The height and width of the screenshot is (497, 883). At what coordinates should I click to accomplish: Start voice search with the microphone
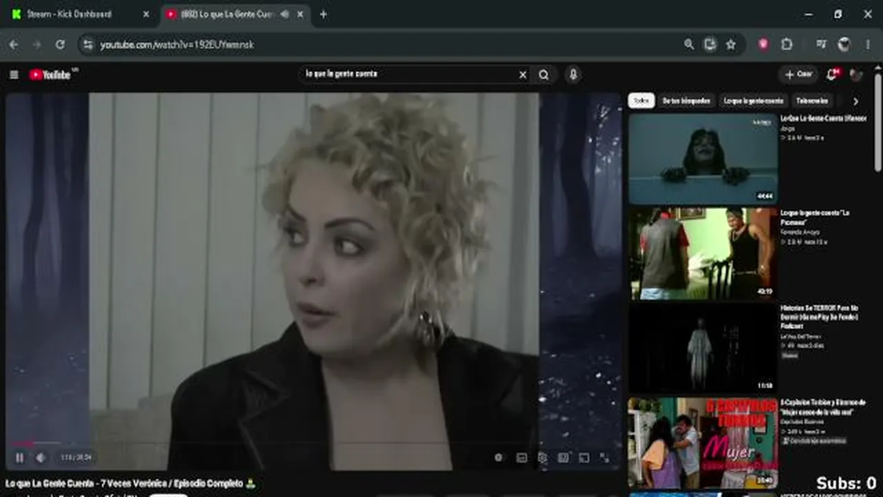pos(573,75)
